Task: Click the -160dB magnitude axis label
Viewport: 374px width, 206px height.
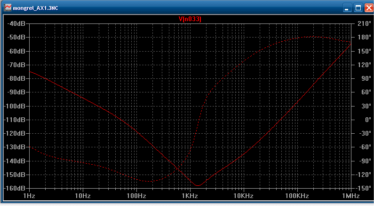Action: (x=15, y=188)
